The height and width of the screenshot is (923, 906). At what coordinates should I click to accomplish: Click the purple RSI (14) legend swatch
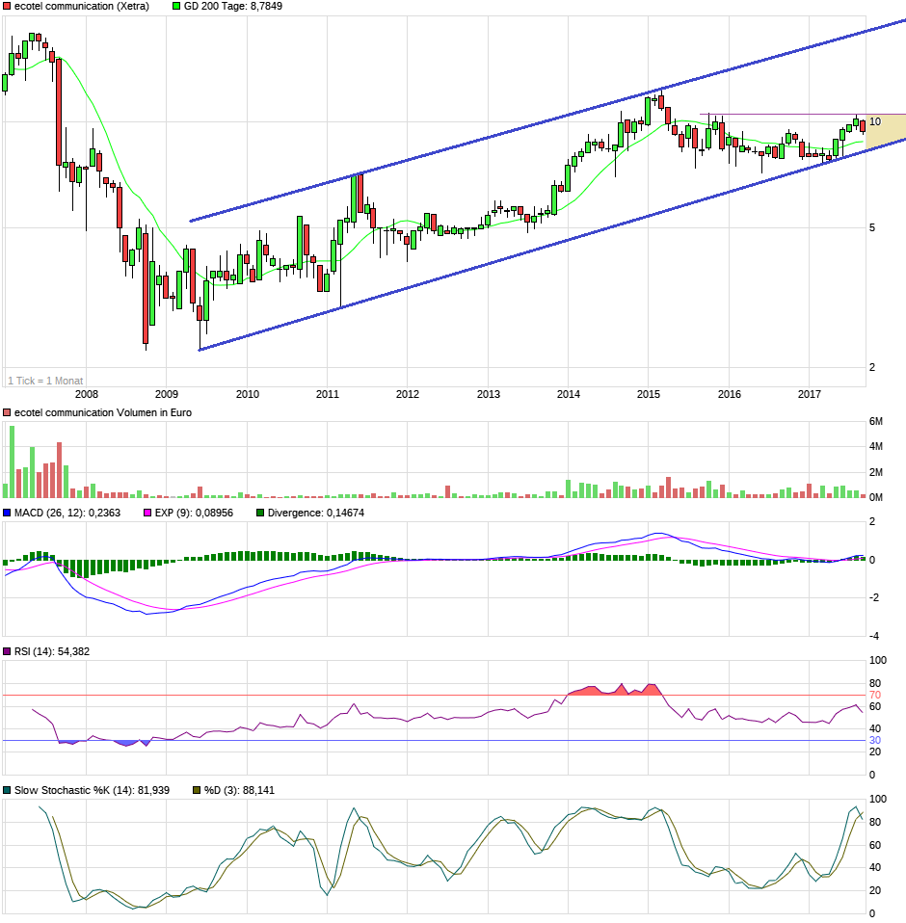click(7, 651)
